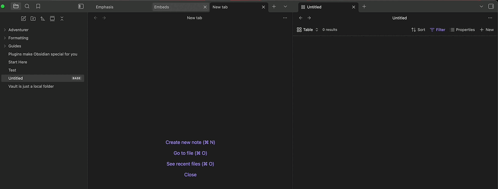Open the Table view dropdown

point(307,30)
